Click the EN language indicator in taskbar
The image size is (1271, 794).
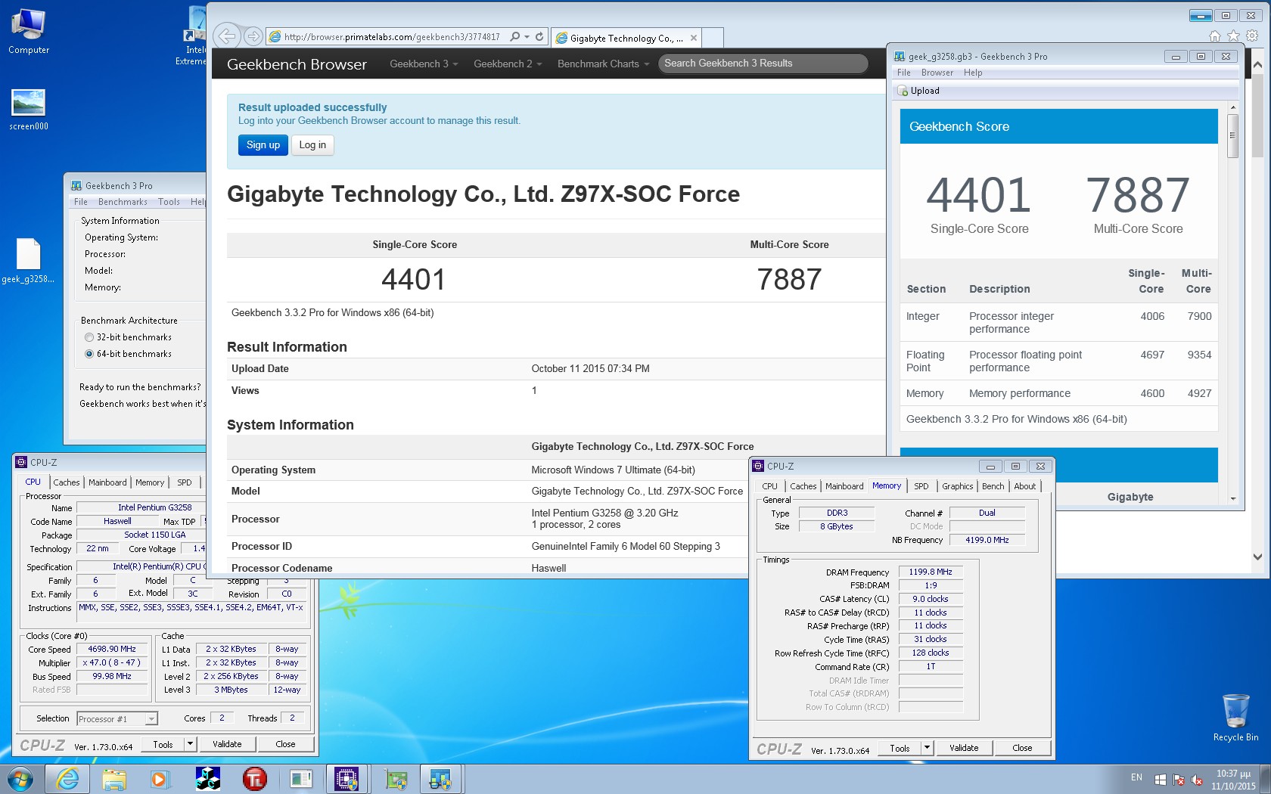coord(1136,777)
